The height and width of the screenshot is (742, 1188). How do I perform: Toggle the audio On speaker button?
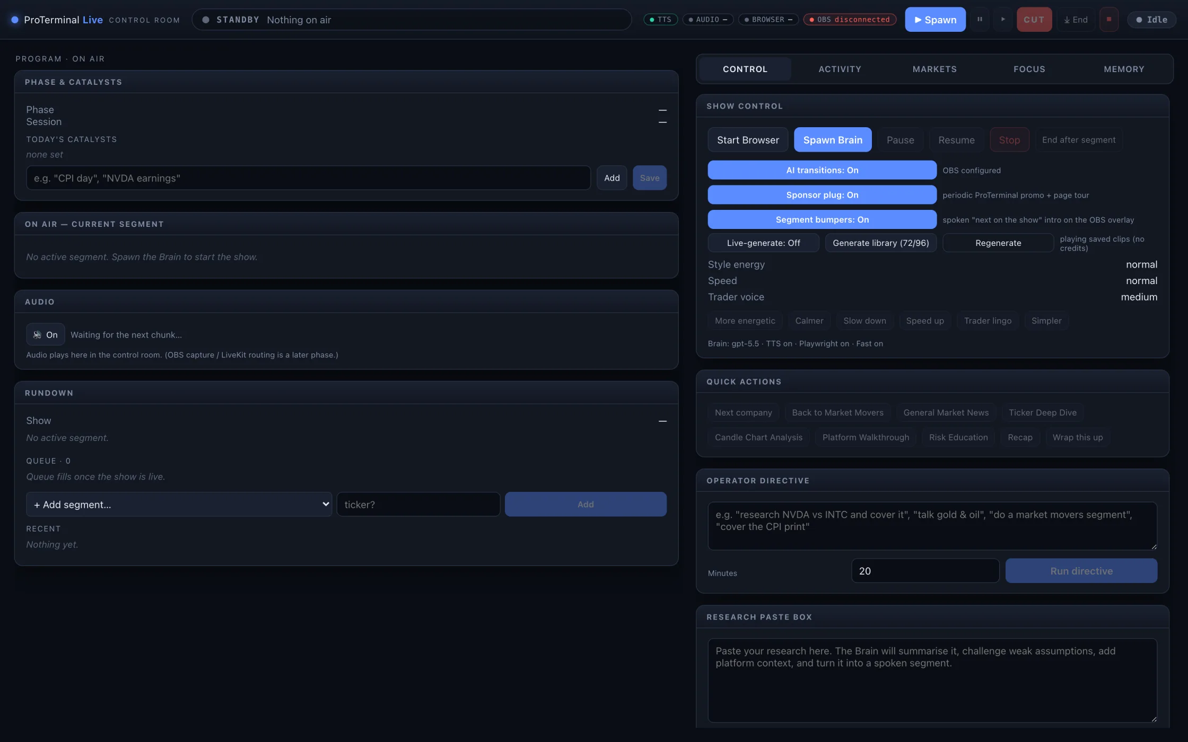pos(46,334)
